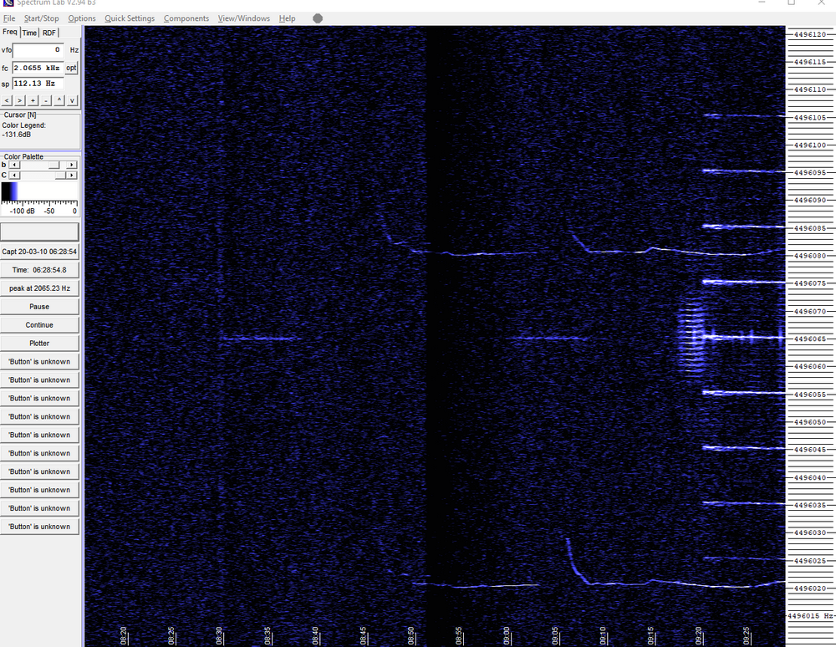Open the Plotter button
The image size is (836, 647).
39,344
